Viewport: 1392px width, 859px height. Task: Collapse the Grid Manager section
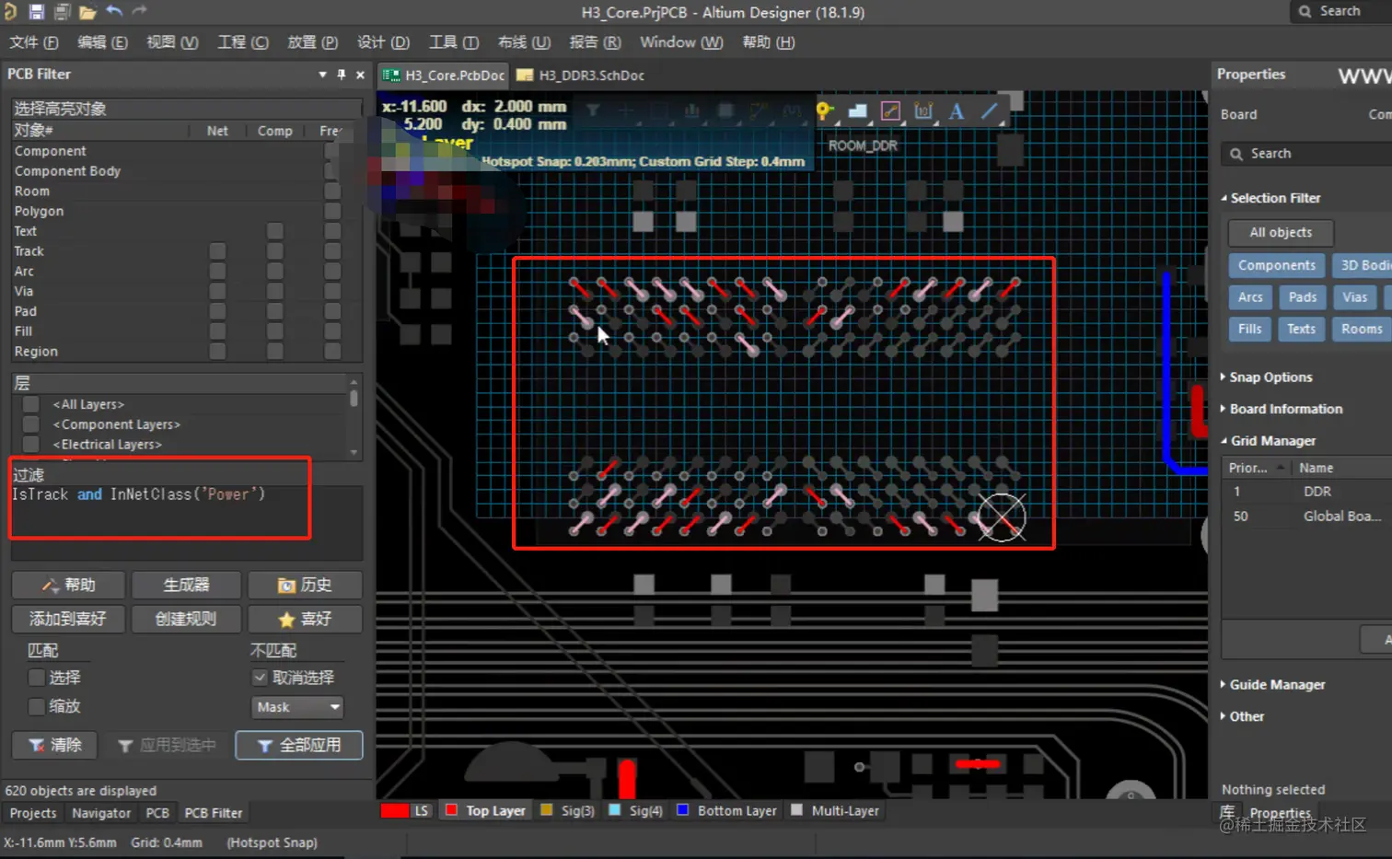coord(1224,441)
